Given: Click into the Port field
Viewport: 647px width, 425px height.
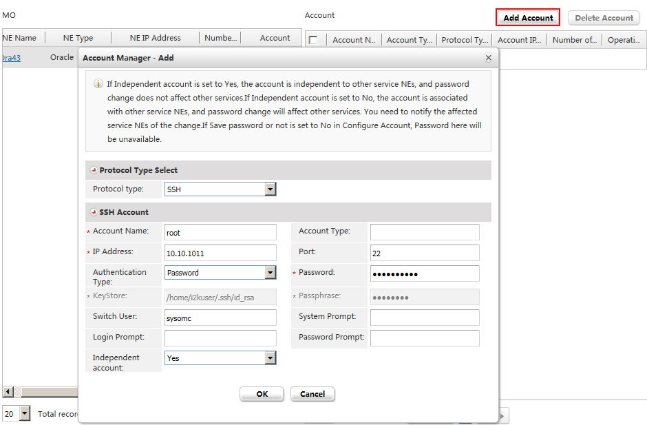Looking at the screenshot, I should point(425,253).
